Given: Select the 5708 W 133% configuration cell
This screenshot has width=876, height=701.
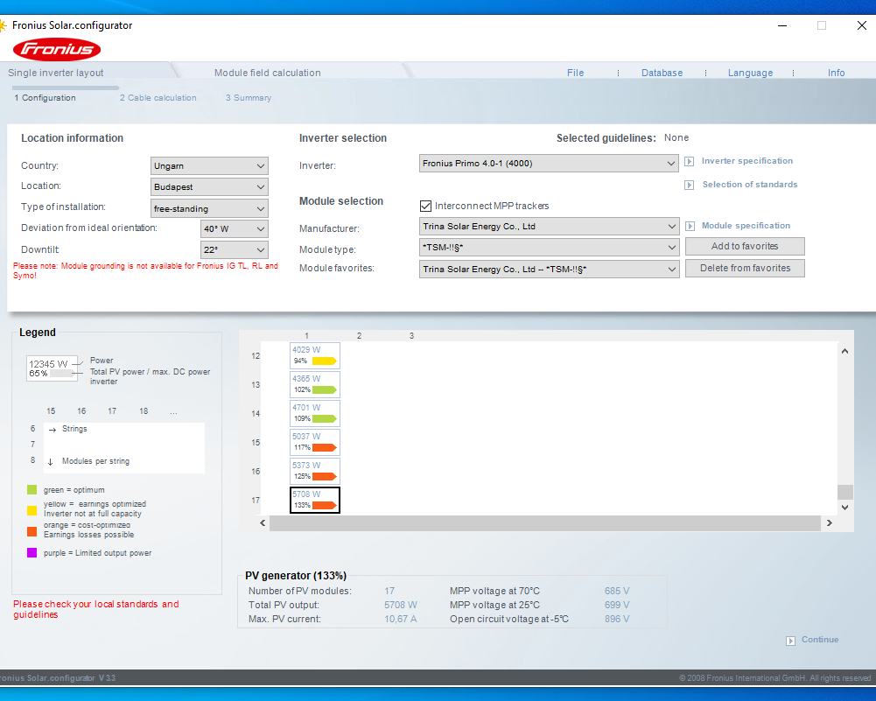Looking at the screenshot, I should (314, 500).
